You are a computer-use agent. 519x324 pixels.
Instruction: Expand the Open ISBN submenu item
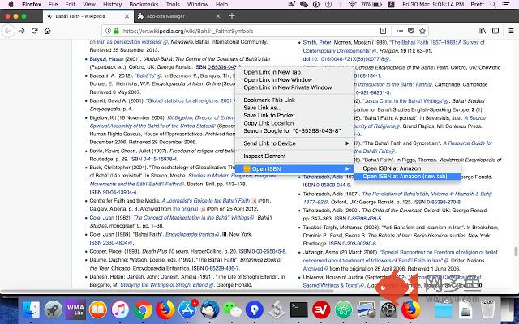coord(294,169)
